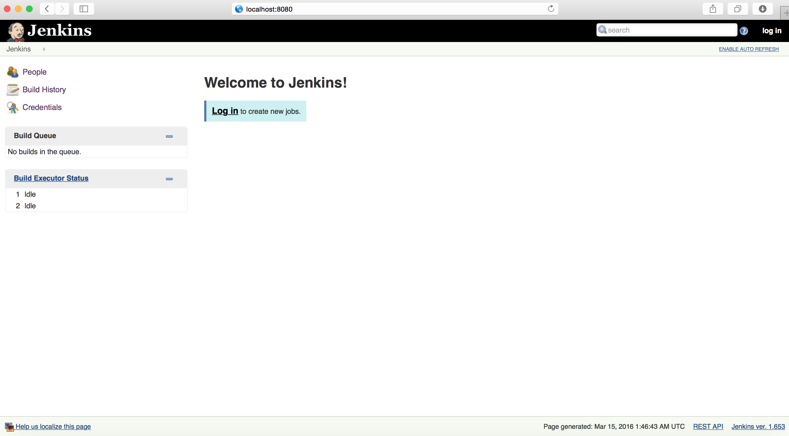
Task: Collapse the Build Executor Status panel
Action: click(x=169, y=179)
